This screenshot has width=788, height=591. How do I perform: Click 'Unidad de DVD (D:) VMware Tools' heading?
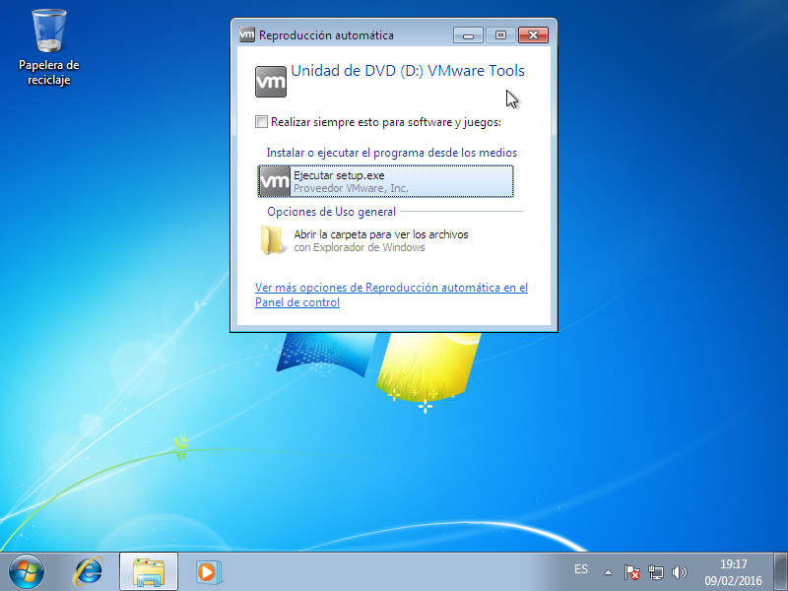[408, 71]
